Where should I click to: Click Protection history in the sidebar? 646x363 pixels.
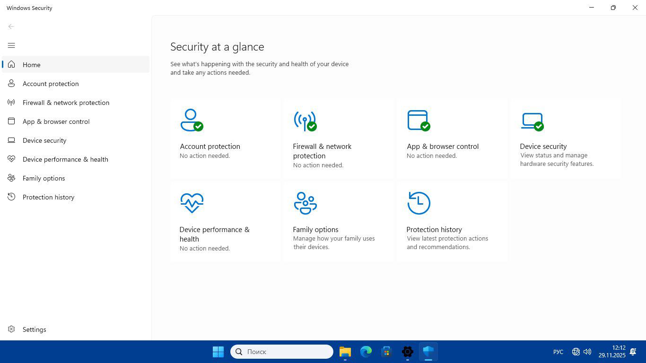click(x=48, y=197)
